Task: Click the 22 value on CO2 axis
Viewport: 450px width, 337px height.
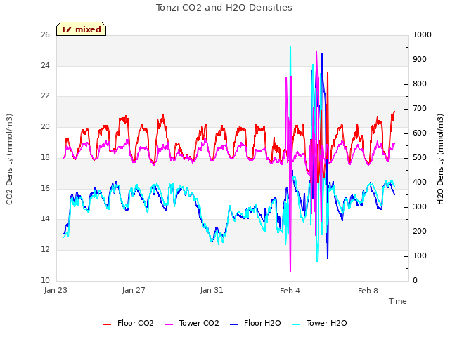Action: point(45,96)
